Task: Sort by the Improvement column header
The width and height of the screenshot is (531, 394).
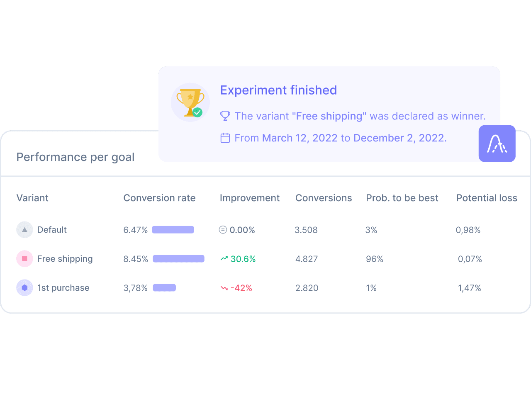Action: 250,198
